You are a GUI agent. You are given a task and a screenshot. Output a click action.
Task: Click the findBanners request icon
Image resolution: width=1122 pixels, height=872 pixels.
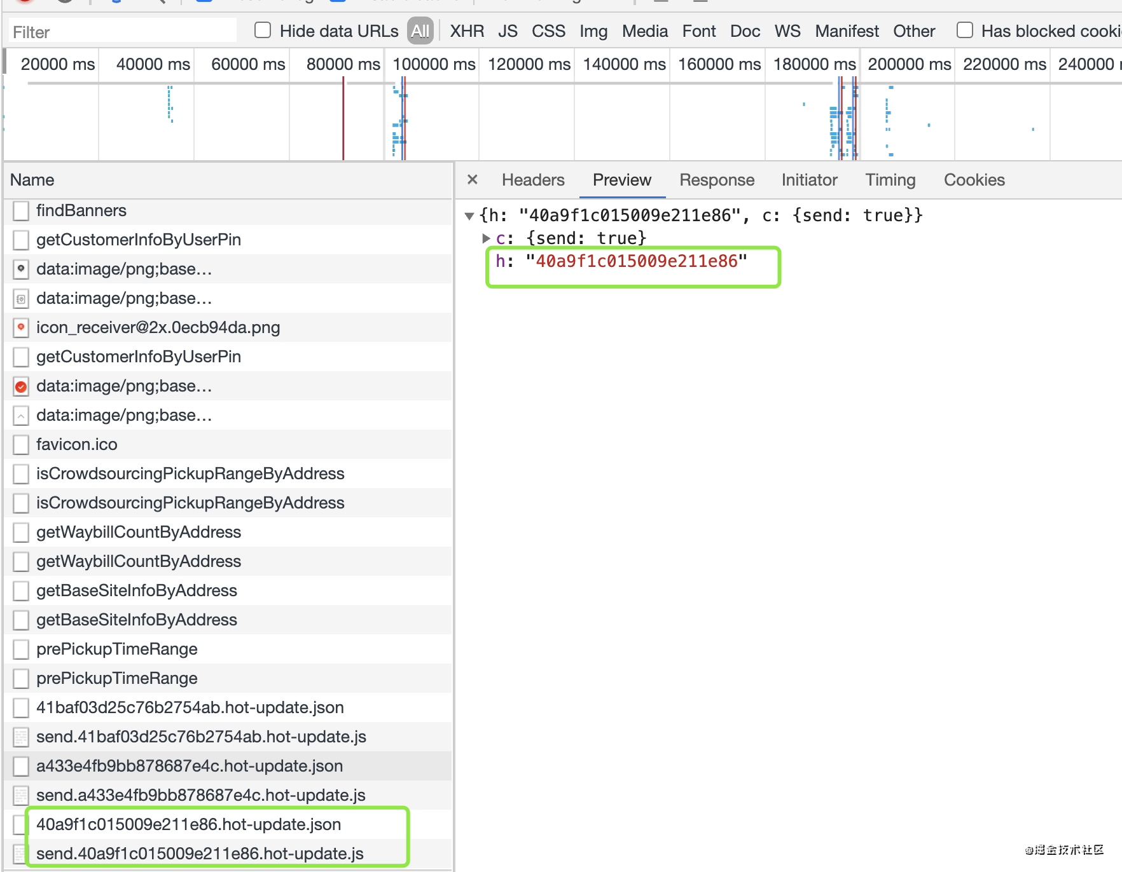(21, 210)
